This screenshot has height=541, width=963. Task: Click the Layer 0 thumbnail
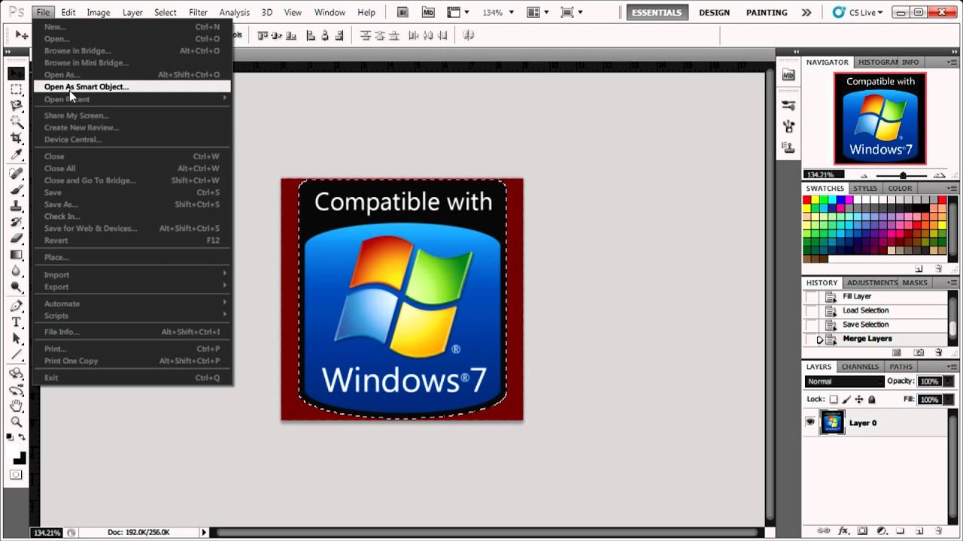point(832,423)
